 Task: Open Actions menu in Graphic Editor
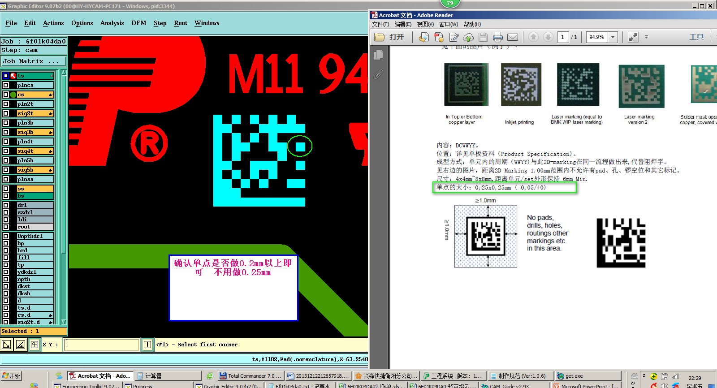click(53, 23)
